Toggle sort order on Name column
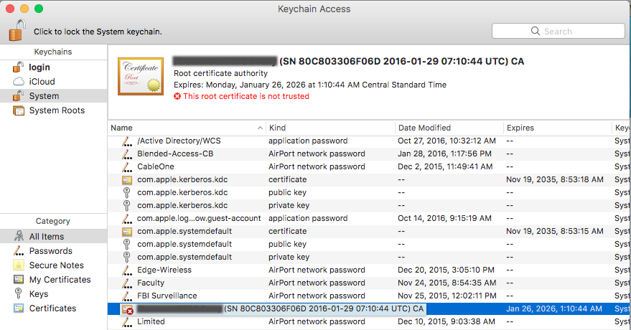 [x=187, y=128]
